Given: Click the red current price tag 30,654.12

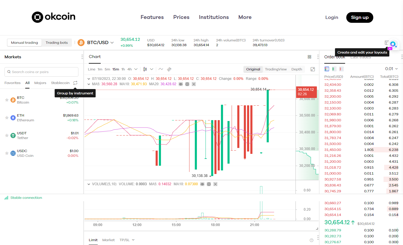Looking at the screenshot, I should 306,92.
